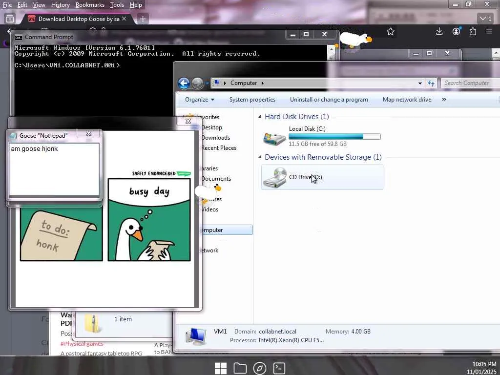Go back in the Explorer window
The image size is (500, 375).
(x=184, y=83)
